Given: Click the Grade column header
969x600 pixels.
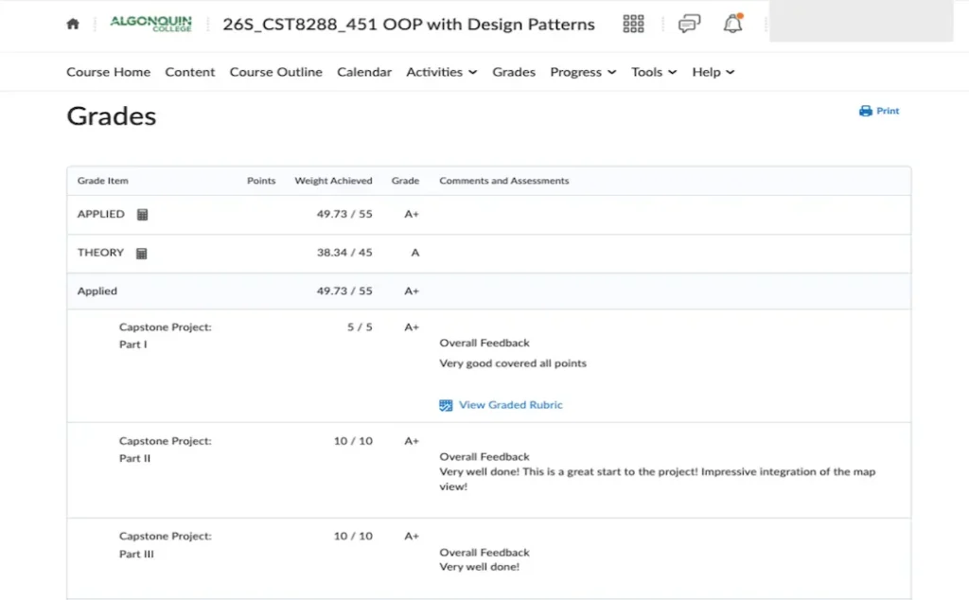Looking at the screenshot, I should click(x=405, y=181).
